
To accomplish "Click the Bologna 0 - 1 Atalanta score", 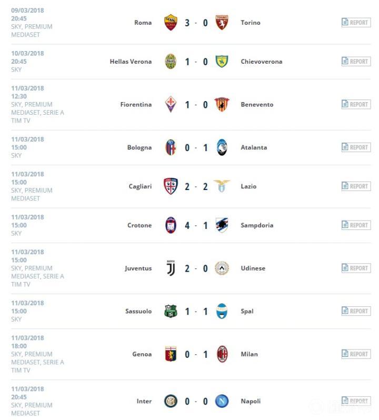I will [196, 147].
